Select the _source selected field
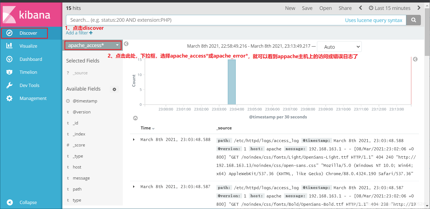 pyautogui.click(x=80, y=73)
